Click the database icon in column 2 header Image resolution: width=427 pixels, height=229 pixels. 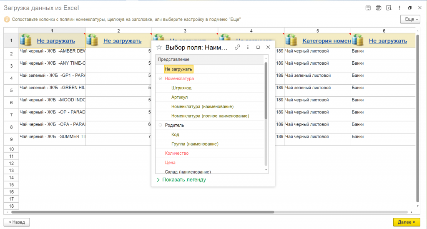(x=92, y=40)
